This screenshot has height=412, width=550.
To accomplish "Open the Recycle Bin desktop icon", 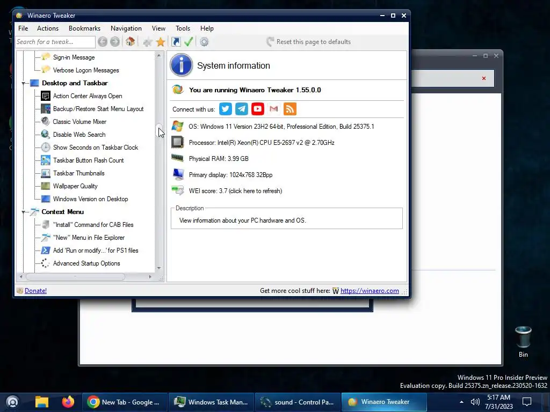I will point(523,342).
